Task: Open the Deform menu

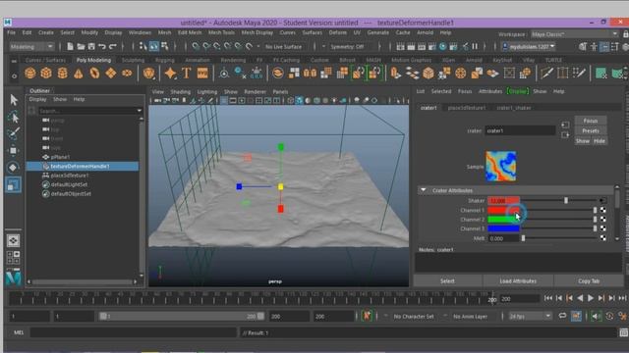Action: (337, 32)
